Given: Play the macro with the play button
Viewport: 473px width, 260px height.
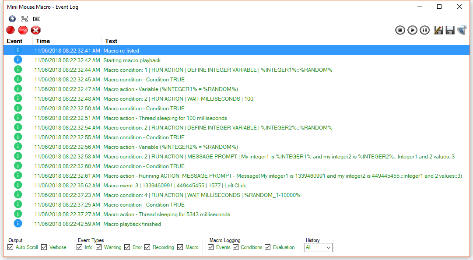Looking at the screenshot, I should pyautogui.click(x=412, y=30).
